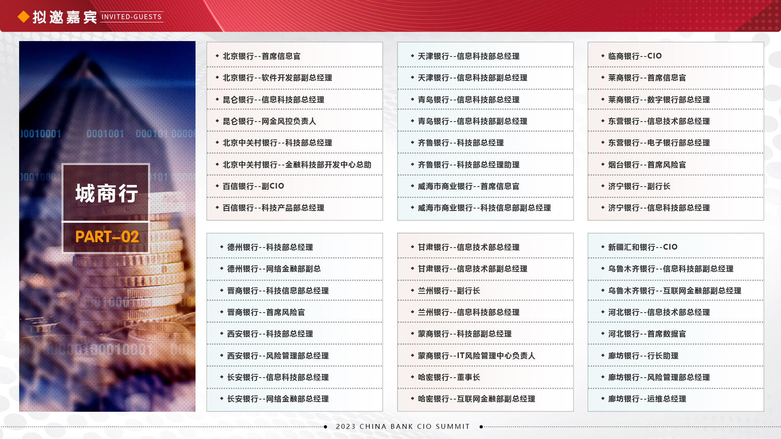Select 百信银行--副CIO
This screenshot has width=781, height=439.
(x=253, y=186)
